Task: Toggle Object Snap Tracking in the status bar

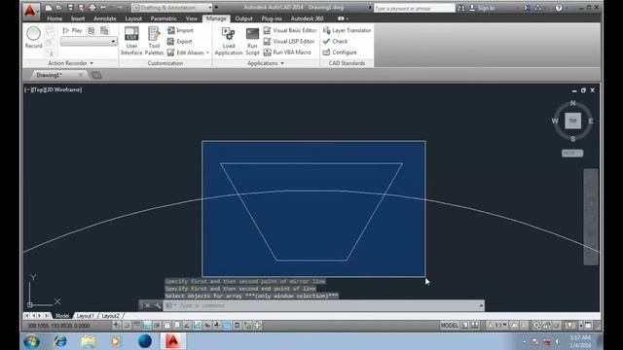Action: pos(187,326)
